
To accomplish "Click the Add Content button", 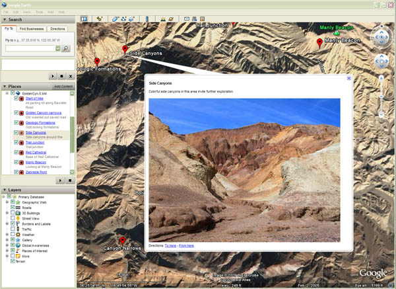I will (63, 87).
